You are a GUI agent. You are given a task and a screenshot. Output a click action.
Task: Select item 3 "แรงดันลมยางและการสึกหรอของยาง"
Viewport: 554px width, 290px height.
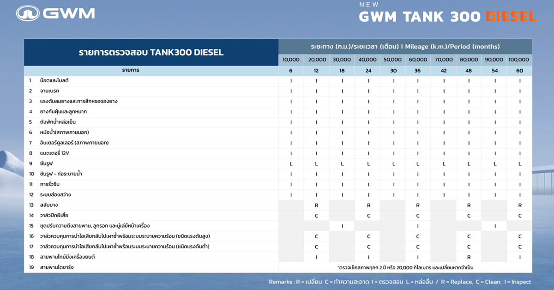click(x=78, y=101)
